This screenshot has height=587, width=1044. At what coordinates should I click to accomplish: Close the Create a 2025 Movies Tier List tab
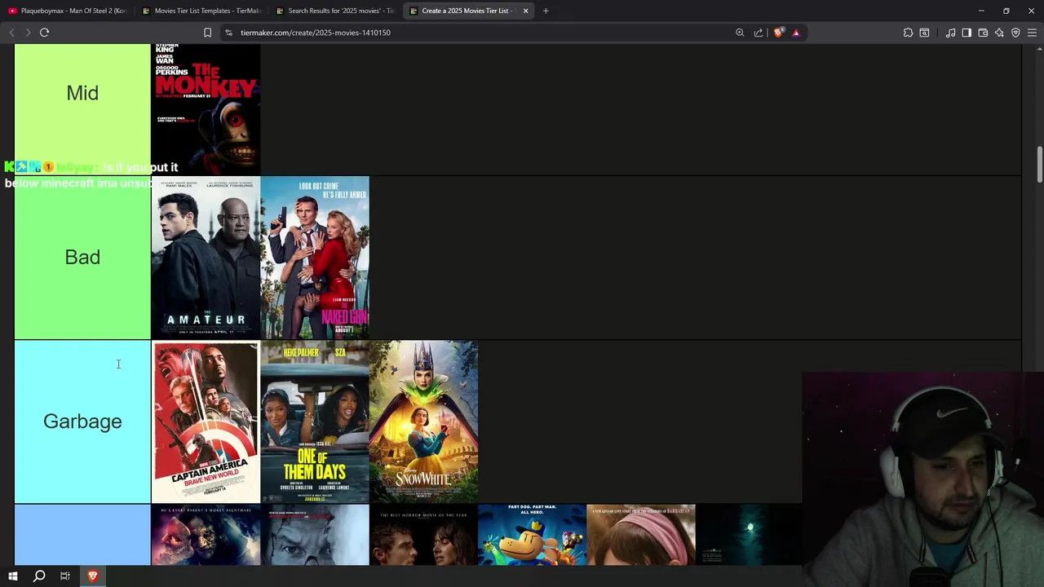525,11
